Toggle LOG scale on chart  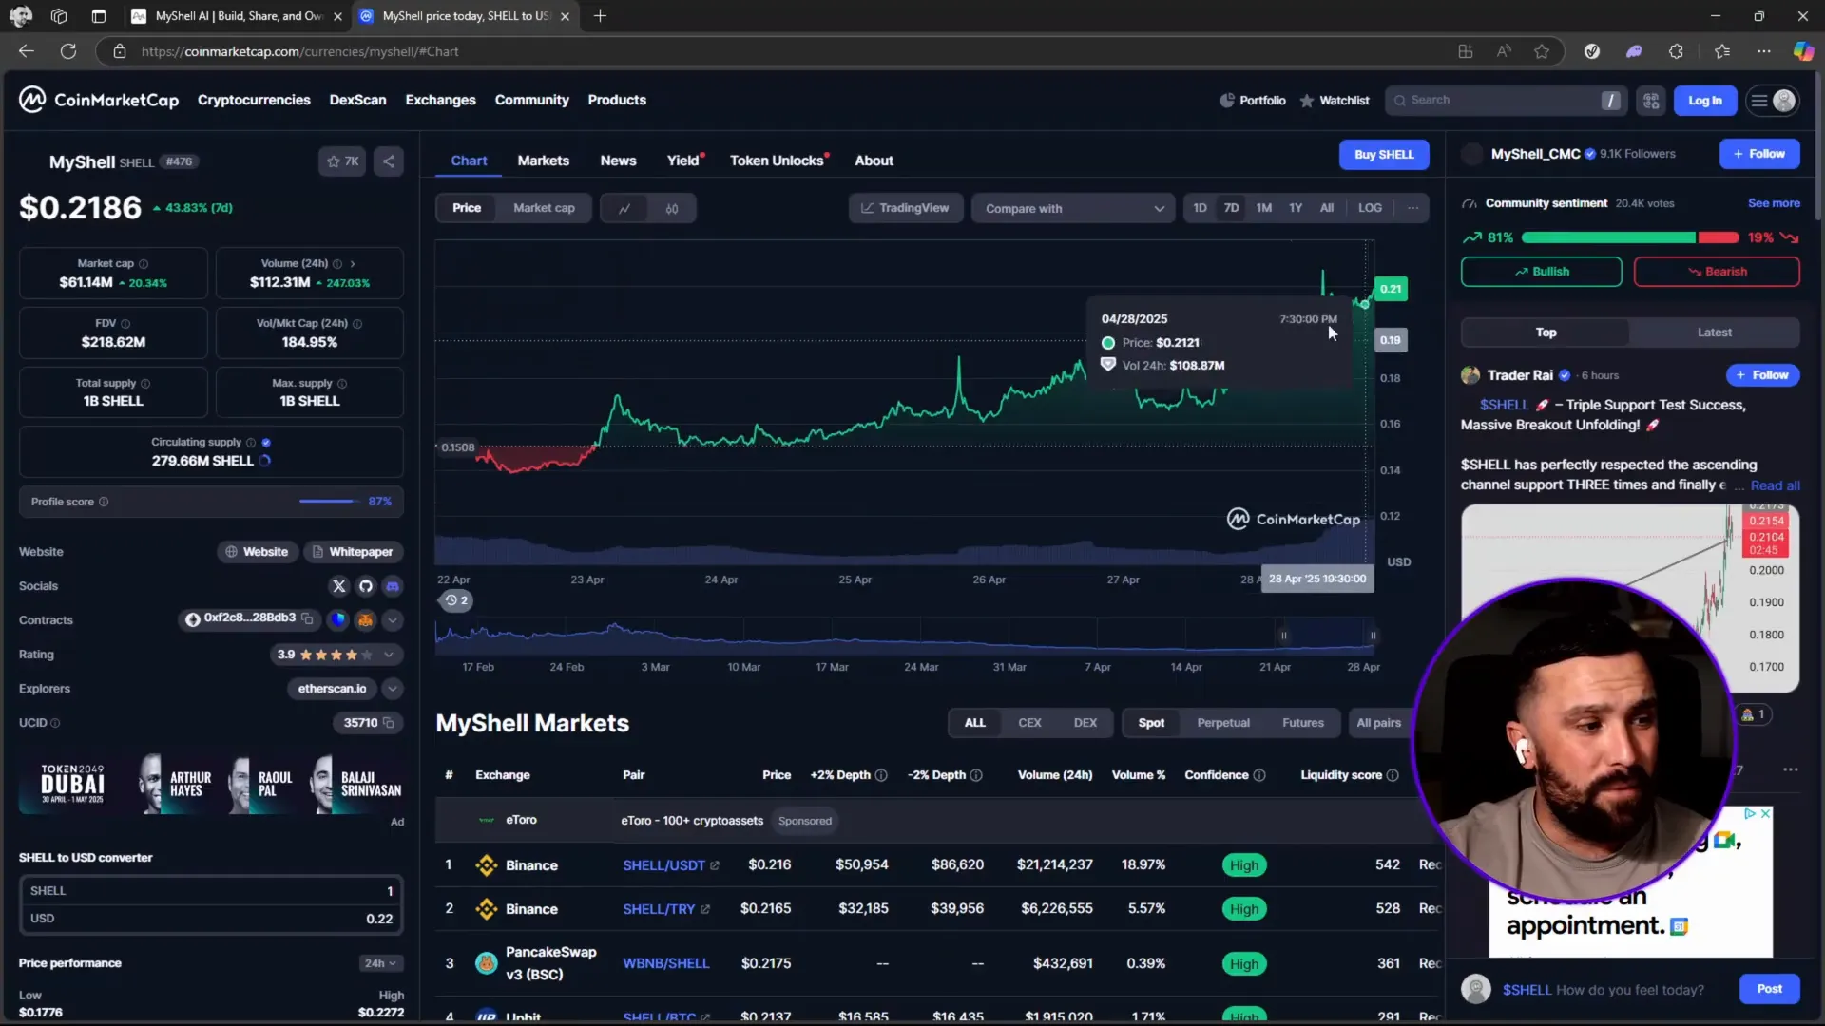(x=1370, y=208)
